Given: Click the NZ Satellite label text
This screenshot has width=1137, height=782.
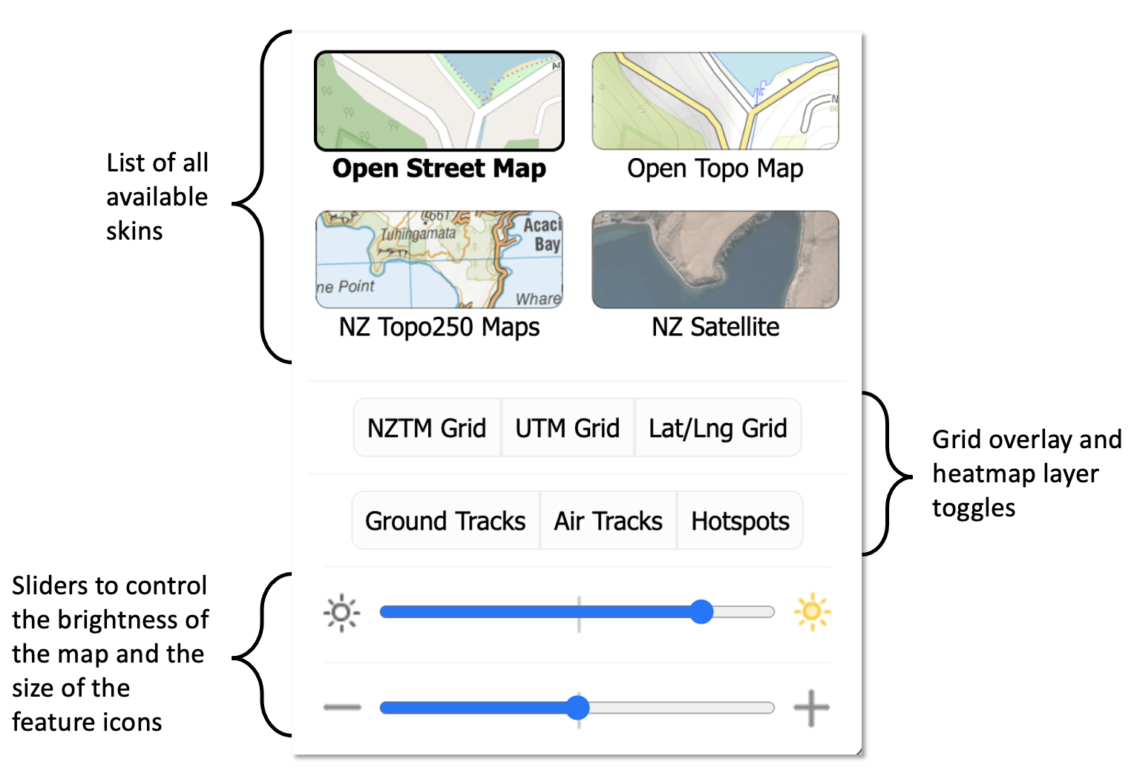Looking at the screenshot, I should [715, 326].
